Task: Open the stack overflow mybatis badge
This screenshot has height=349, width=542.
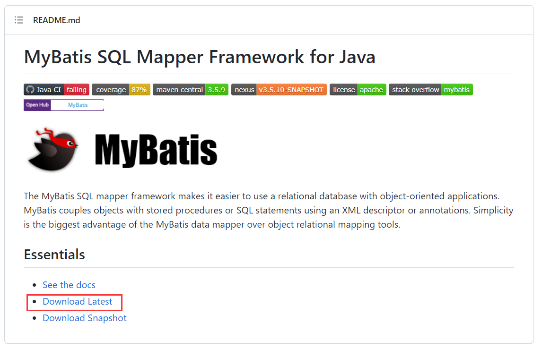Action: pos(431,90)
